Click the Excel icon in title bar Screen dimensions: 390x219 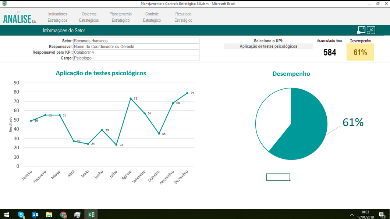point(5,3)
